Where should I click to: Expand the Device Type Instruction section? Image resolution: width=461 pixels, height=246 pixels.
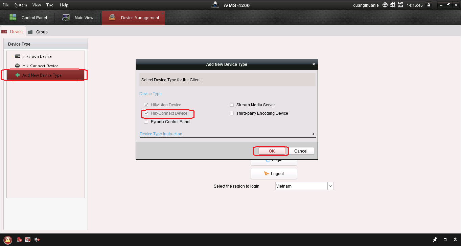tap(313, 134)
